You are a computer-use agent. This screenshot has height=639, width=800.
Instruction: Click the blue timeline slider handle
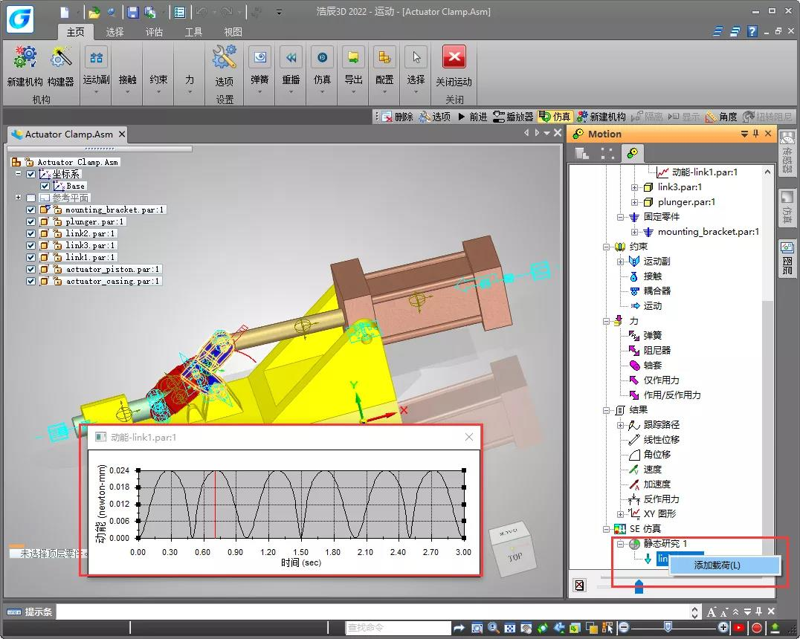point(639,588)
